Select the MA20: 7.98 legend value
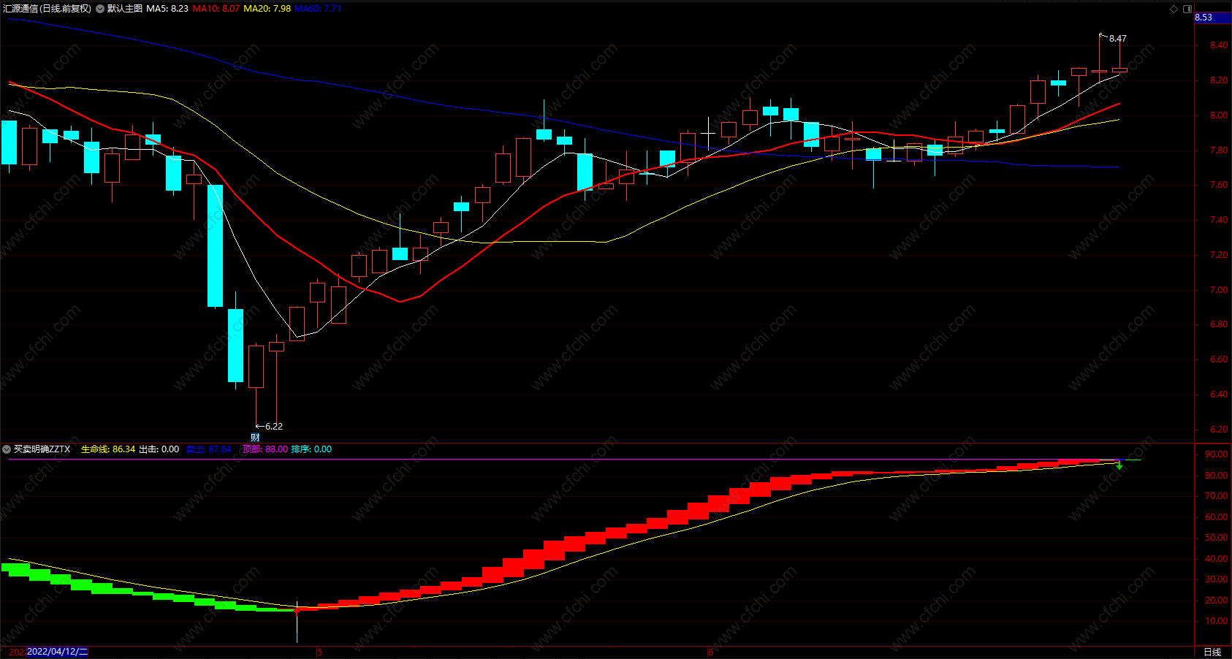Viewport: 1232px width, 659px height. 267,9
